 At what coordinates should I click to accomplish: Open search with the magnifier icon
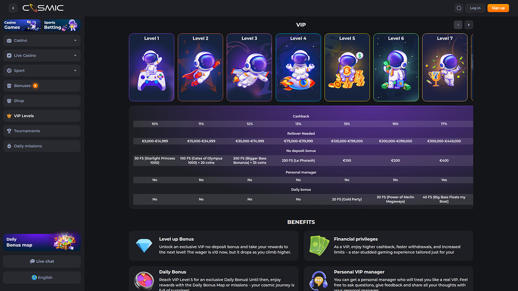[x=459, y=8]
